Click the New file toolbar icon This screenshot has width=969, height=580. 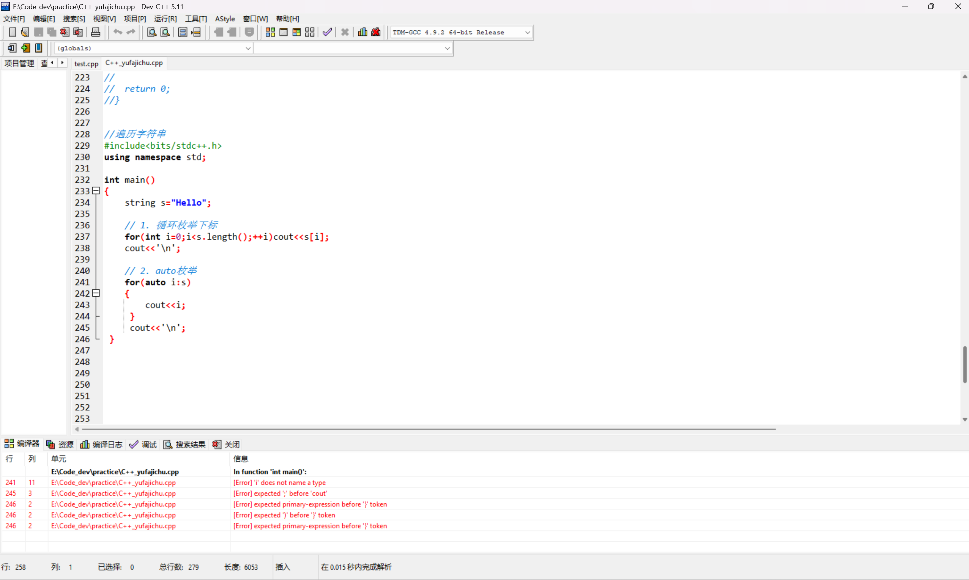click(x=12, y=32)
